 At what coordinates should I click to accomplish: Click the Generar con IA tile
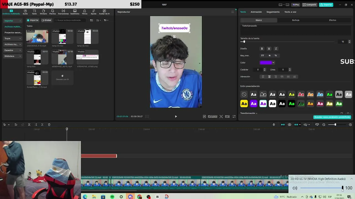pos(62,78)
